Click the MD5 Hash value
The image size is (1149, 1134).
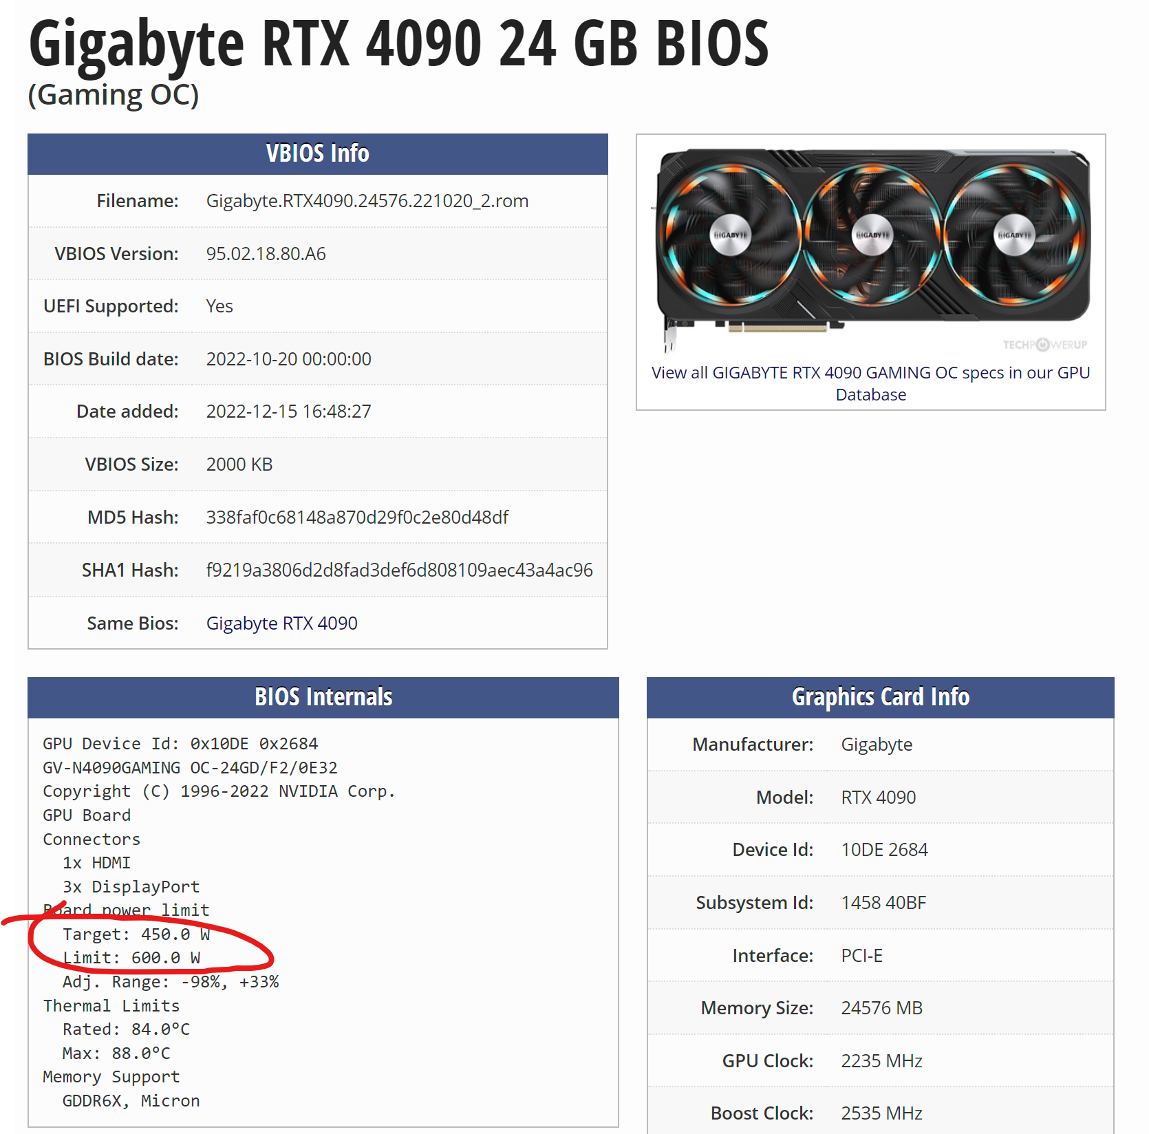[357, 517]
